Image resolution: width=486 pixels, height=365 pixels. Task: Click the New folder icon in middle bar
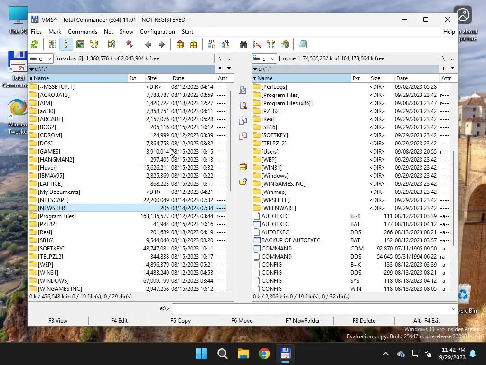coord(243,182)
